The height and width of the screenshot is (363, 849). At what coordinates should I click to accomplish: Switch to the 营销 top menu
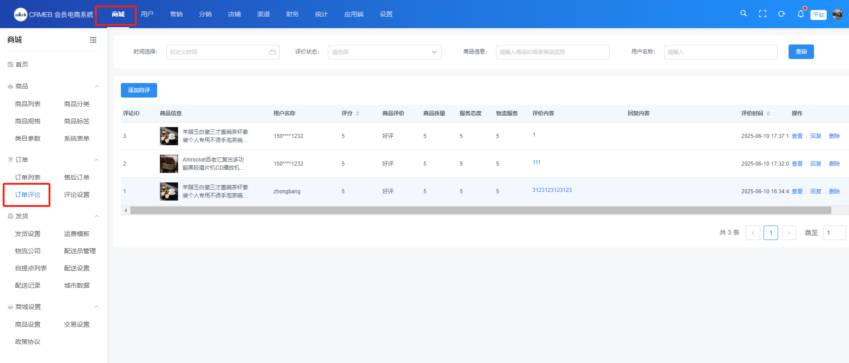[176, 14]
